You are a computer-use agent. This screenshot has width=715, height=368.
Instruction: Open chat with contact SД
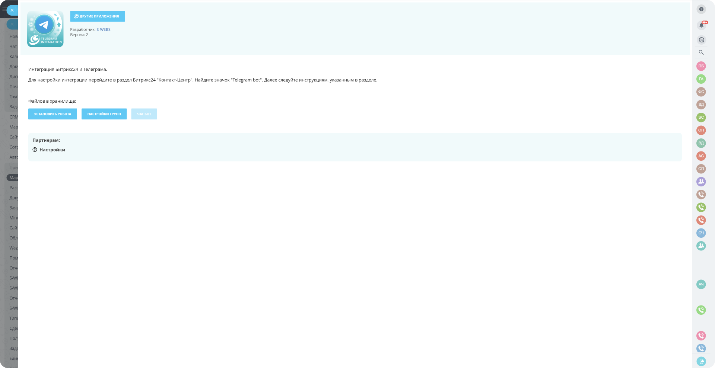pyautogui.click(x=701, y=105)
